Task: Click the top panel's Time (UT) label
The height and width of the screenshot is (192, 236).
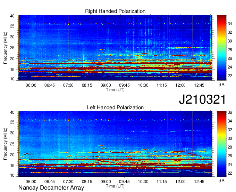Action: click(115, 90)
